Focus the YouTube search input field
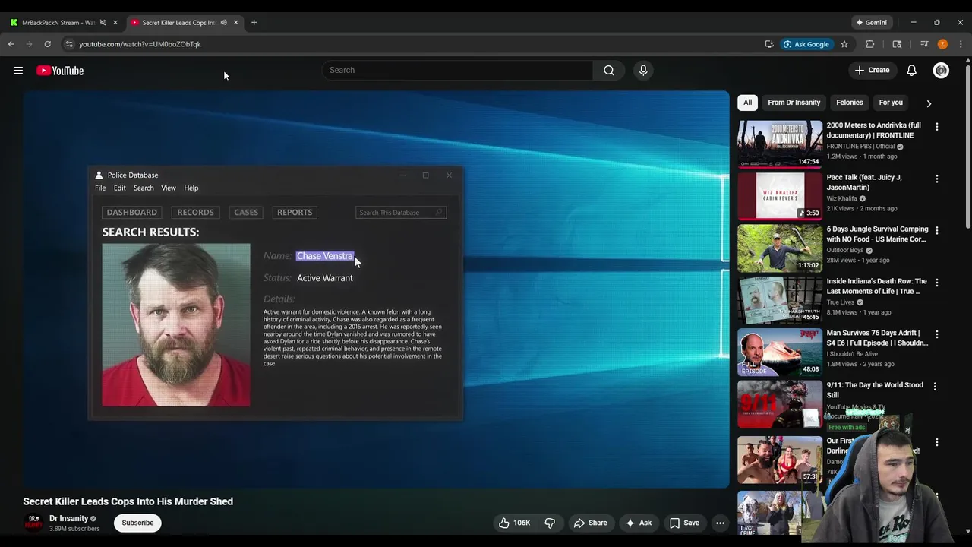This screenshot has height=547, width=972. click(457, 70)
